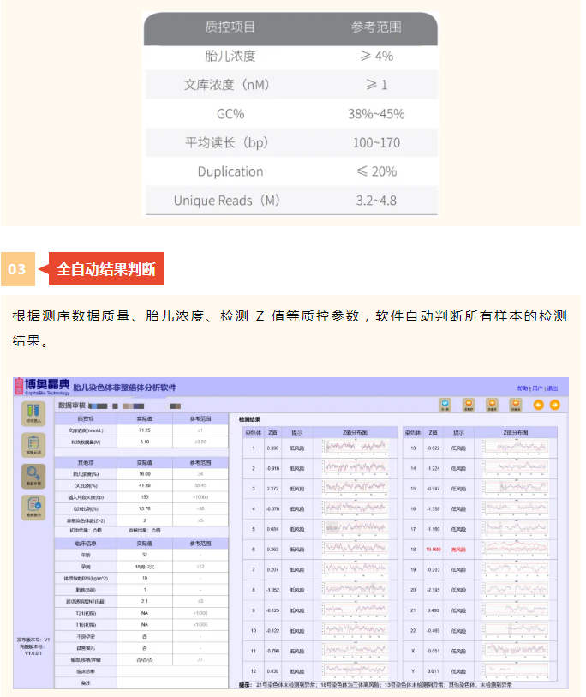Viewport: 586px width, 697px height.
Task: Click the 100~170 average read length range
Action: click(376, 142)
